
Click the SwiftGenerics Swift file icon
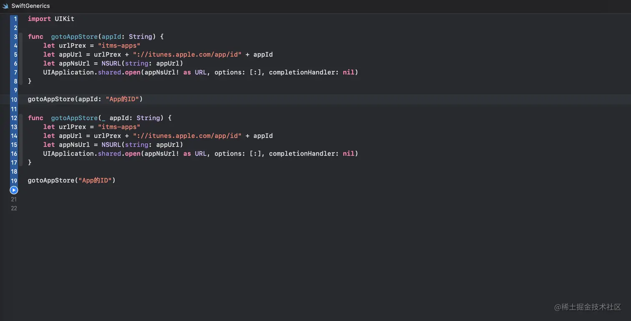pyautogui.click(x=5, y=6)
